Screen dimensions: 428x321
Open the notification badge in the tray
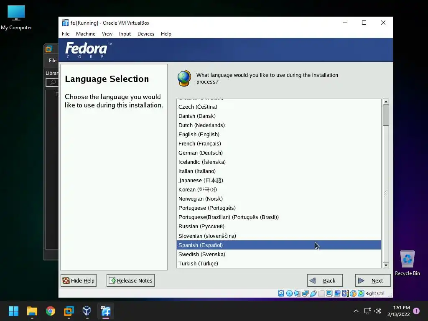pyautogui.click(x=416, y=311)
